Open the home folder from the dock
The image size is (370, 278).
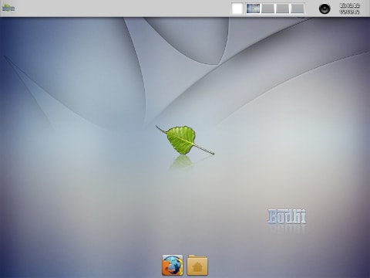197,265
